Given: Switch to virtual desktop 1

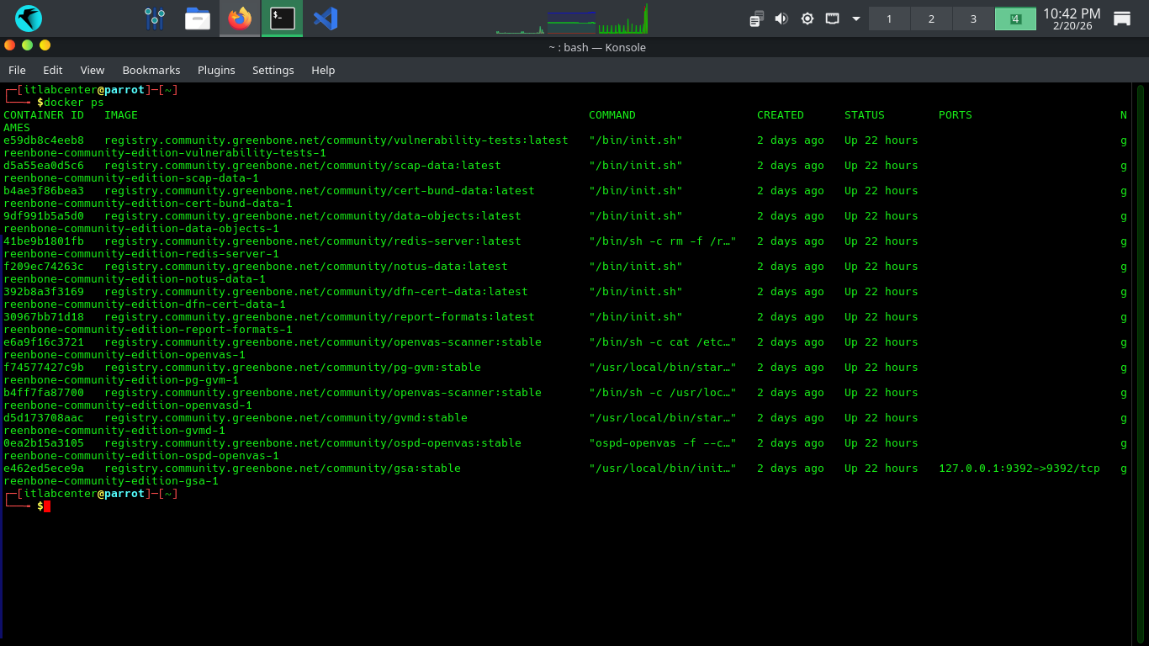Looking at the screenshot, I should [x=889, y=19].
